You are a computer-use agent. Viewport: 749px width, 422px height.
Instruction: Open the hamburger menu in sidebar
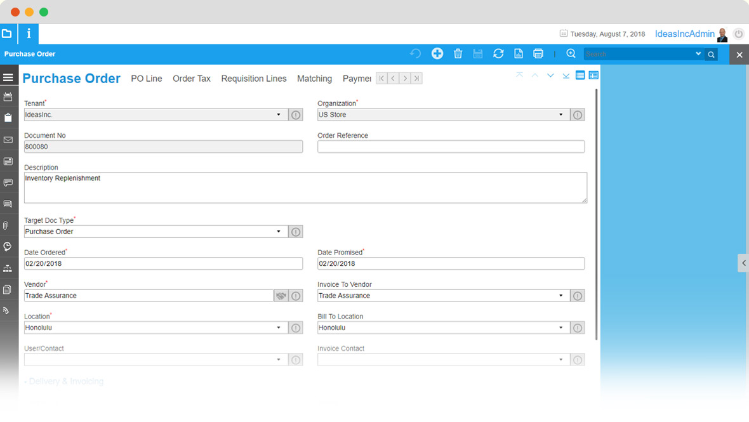point(8,77)
